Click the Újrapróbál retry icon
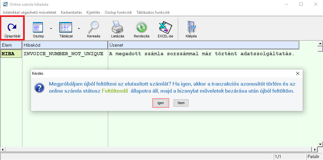 click(x=12, y=27)
